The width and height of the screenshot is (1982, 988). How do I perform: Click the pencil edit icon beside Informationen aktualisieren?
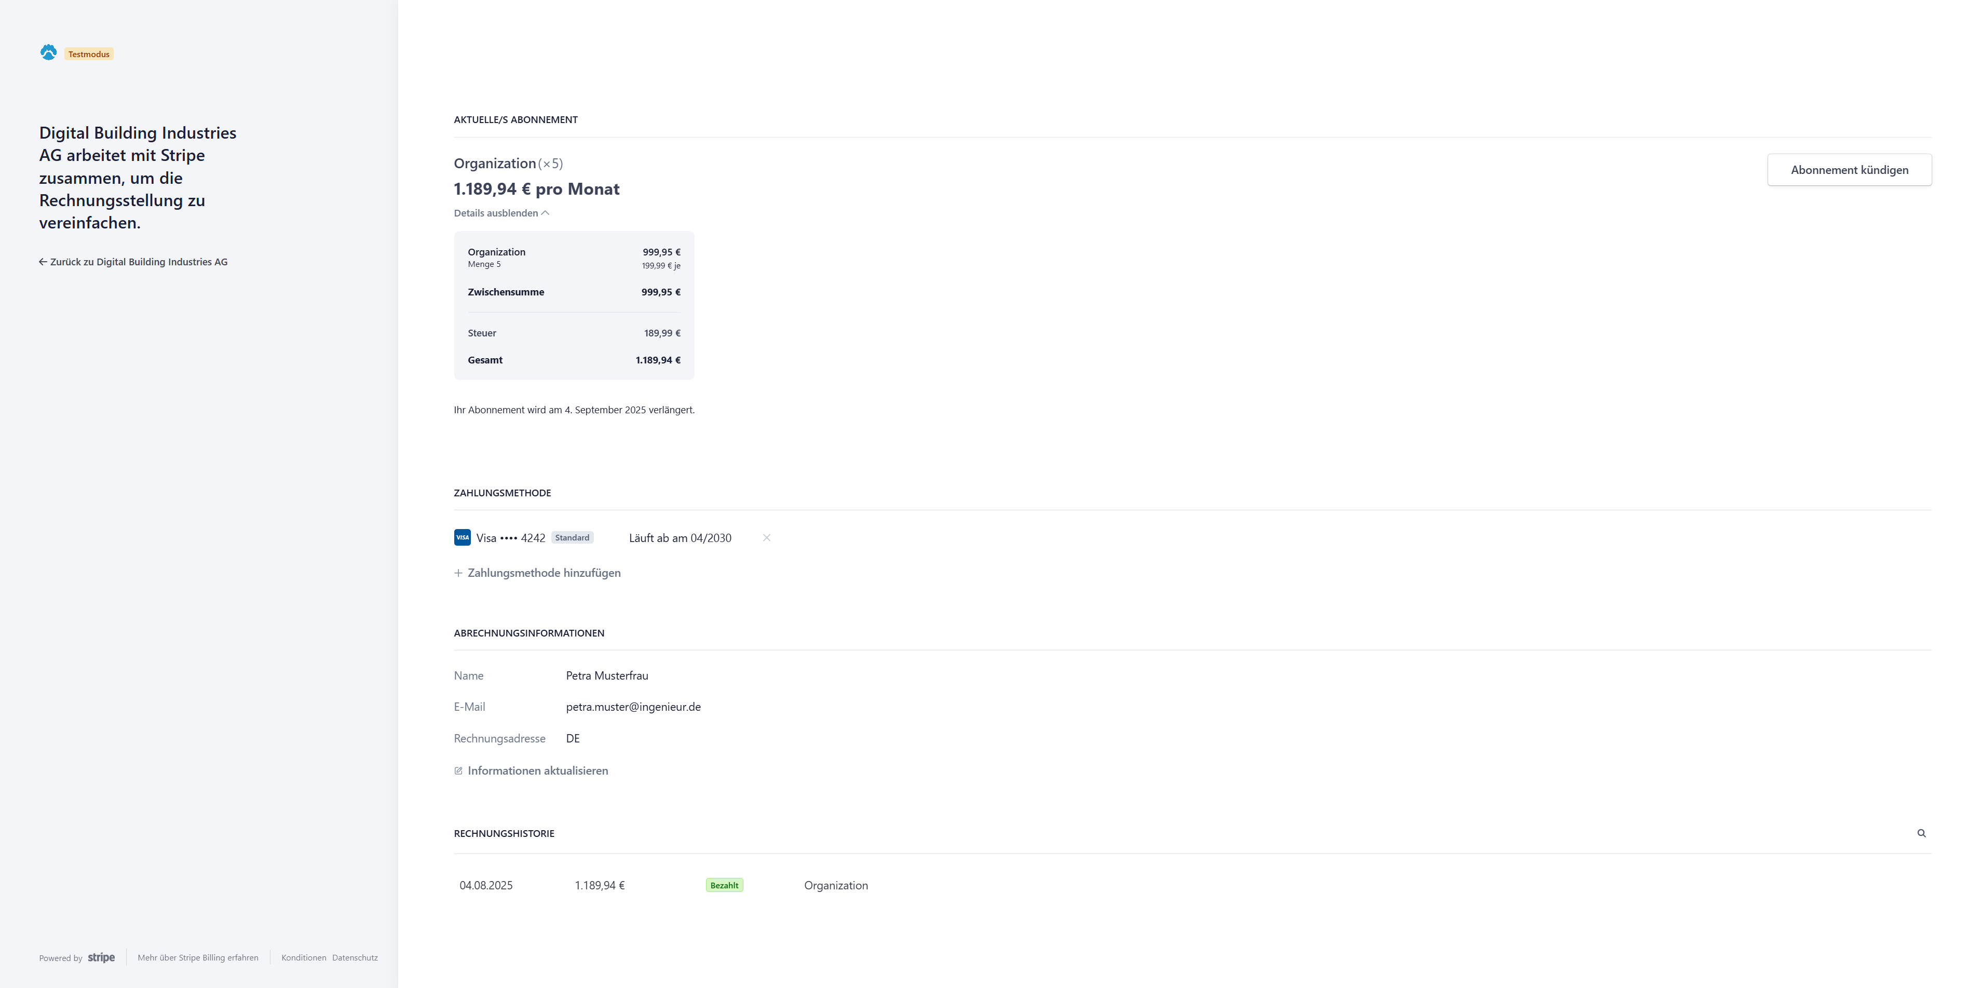(x=458, y=771)
